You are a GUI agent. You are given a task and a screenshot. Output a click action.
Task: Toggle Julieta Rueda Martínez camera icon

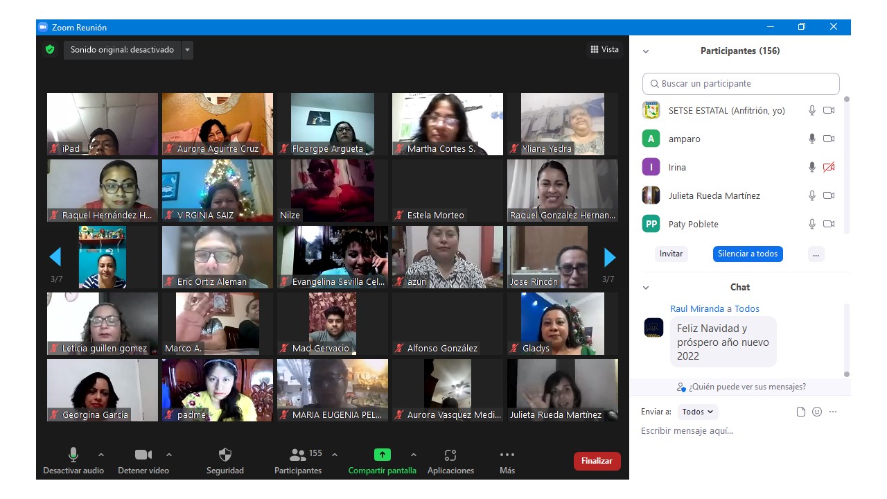tap(829, 195)
